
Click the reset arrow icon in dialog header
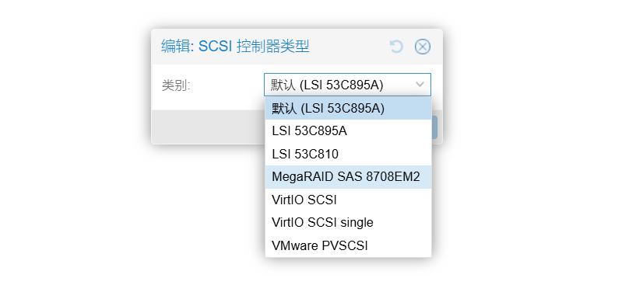tap(396, 47)
